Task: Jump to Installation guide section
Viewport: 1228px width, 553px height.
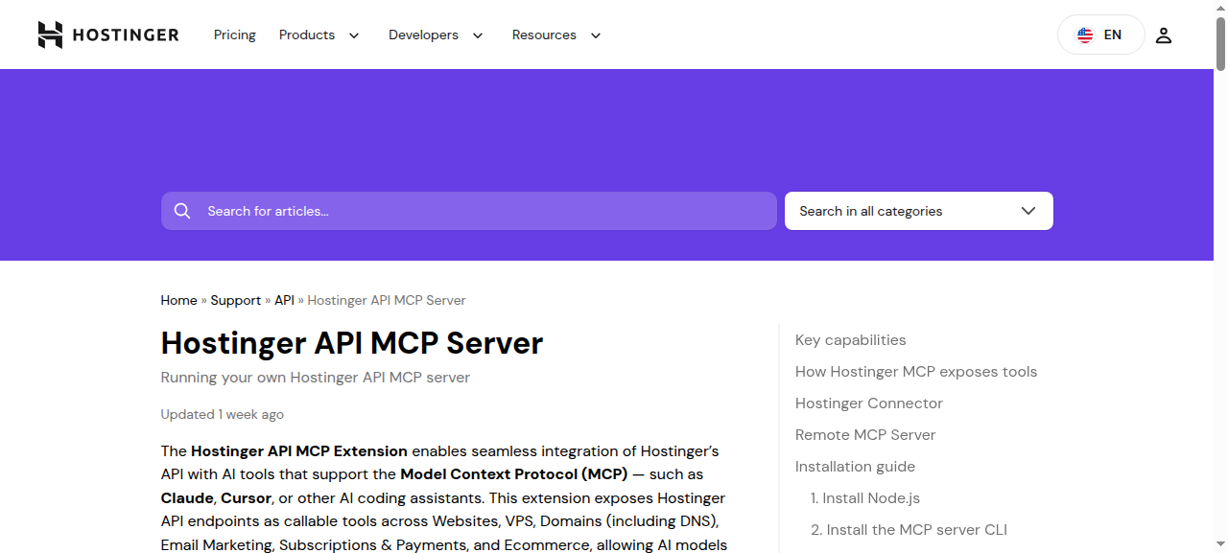Action: coord(856,467)
